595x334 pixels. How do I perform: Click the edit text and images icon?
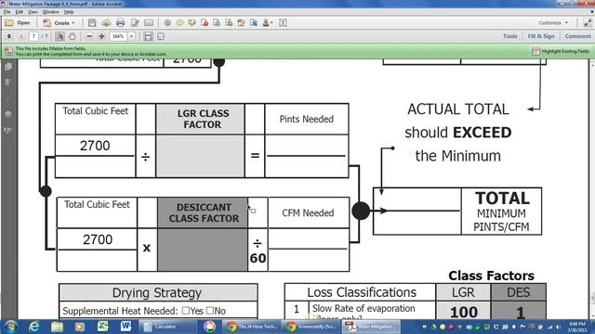[x=135, y=23]
